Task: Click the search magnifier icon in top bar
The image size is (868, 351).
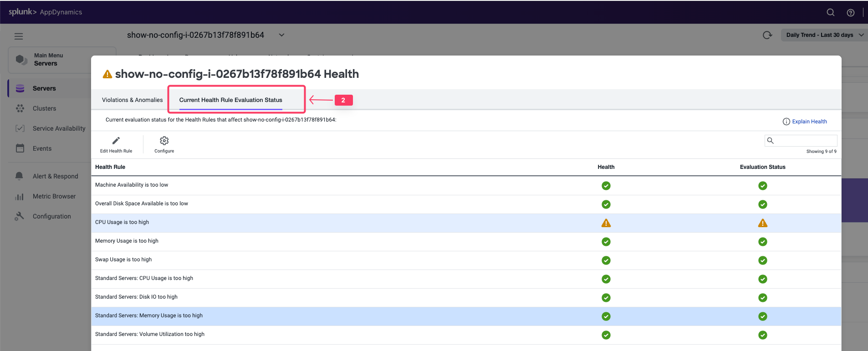Action: 830,12
